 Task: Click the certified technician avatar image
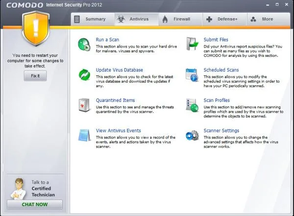coord(19,189)
